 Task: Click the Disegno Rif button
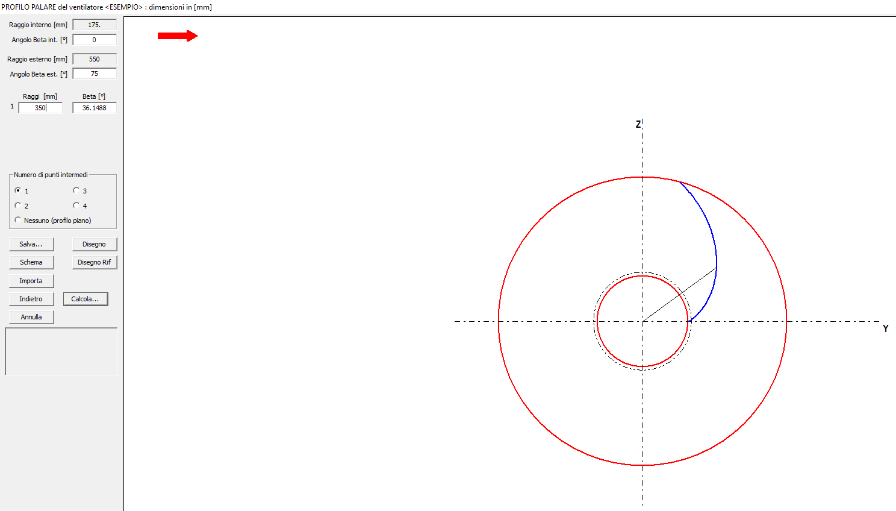click(x=95, y=262)
